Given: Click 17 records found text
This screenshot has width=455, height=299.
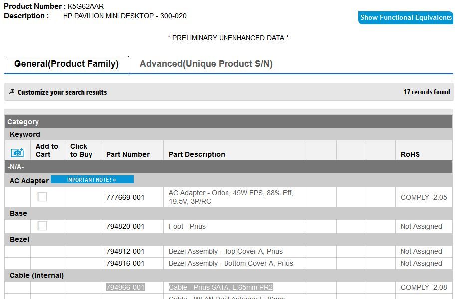Looking at the screenshot, I should click(427, 92).
